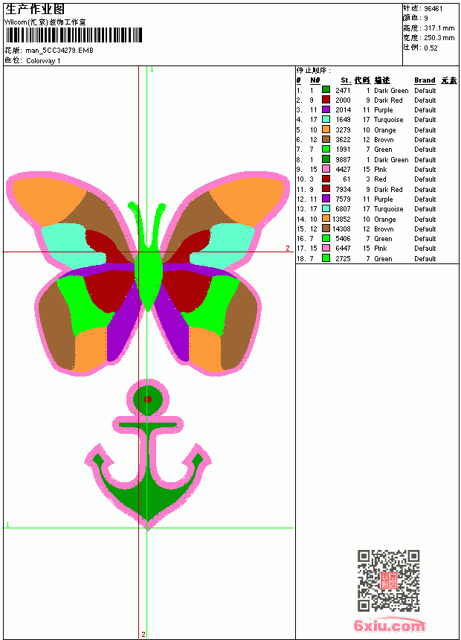Click the Purple swatch in row 3
This screenshot has height=640, width=461.
tap(326, 109)
